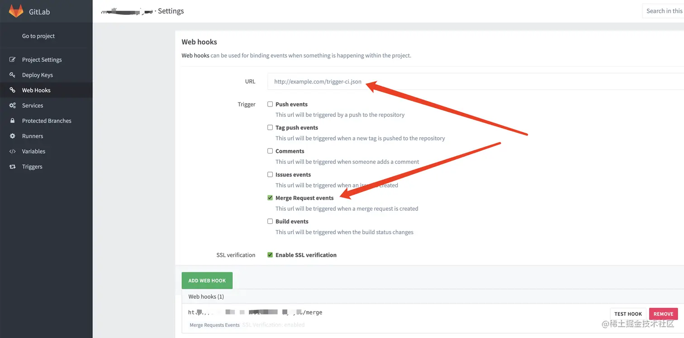The height and width of the screenshot is (338, 684).
Task: Click the Issues events label
Action: 293,175
